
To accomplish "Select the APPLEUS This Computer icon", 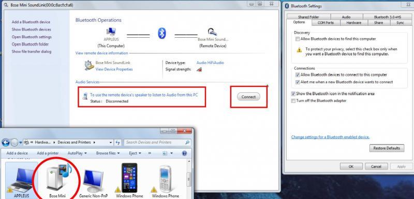I will (111, 32).
